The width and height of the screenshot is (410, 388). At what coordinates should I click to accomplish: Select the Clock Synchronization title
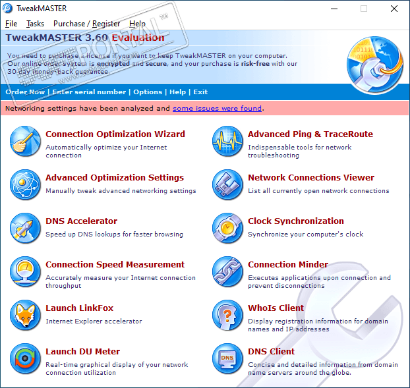pyautogui.click(x=296, y=221)
